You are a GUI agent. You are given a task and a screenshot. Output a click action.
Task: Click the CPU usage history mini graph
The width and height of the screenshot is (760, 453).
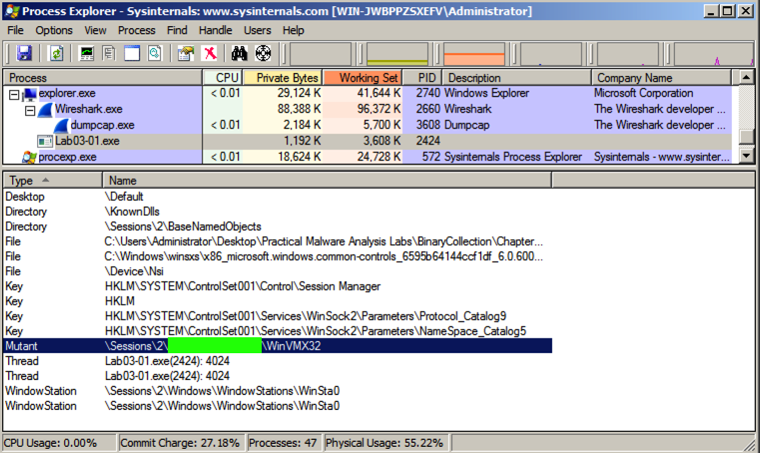tap(321, 54)
